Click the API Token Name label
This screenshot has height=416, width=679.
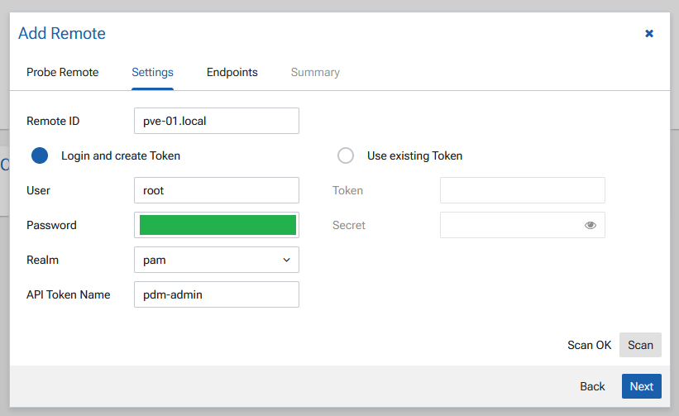pyautogui.click(x=69, y=294)
